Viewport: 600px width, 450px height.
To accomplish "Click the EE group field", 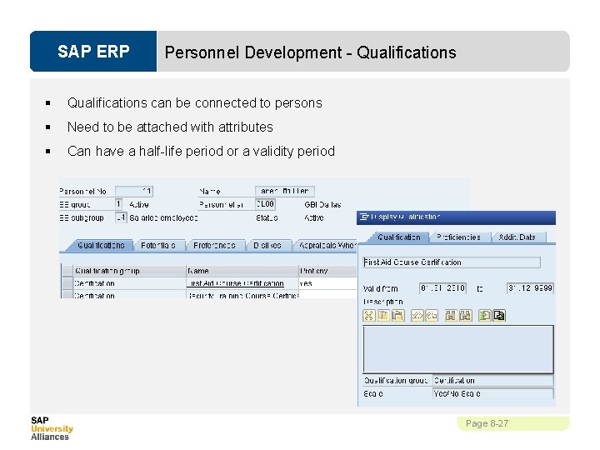I will click(x=118, y=204).
